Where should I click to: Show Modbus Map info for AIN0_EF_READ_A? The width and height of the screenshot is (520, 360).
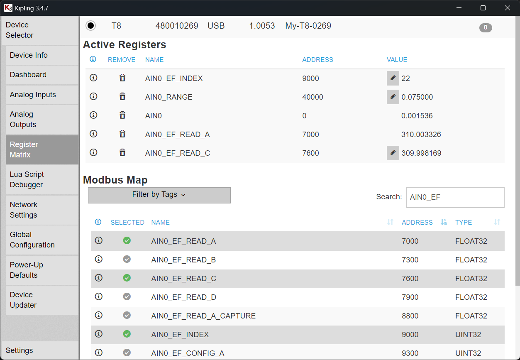click(98, 240)
